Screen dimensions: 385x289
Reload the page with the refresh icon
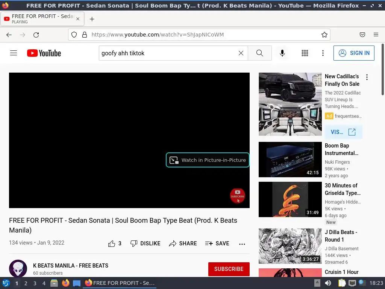tap(36, 35)
